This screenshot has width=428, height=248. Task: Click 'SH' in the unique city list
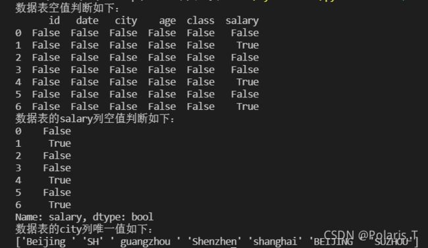[93, 241]
